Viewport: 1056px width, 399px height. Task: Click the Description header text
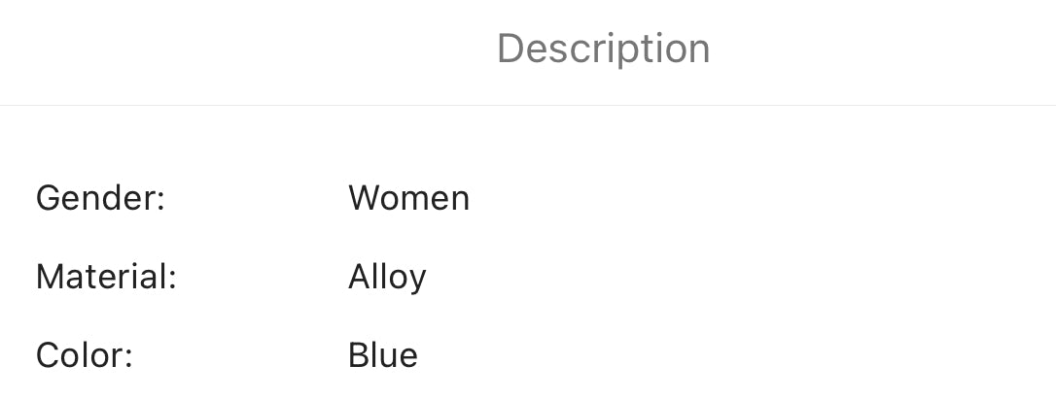[603, 49]
